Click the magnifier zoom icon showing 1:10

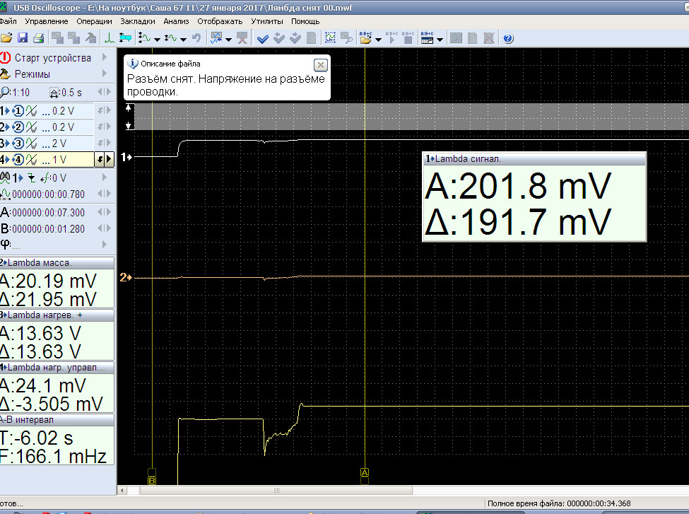point(6,92)
